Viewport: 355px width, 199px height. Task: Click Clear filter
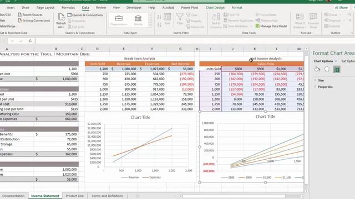coord(192,15)
